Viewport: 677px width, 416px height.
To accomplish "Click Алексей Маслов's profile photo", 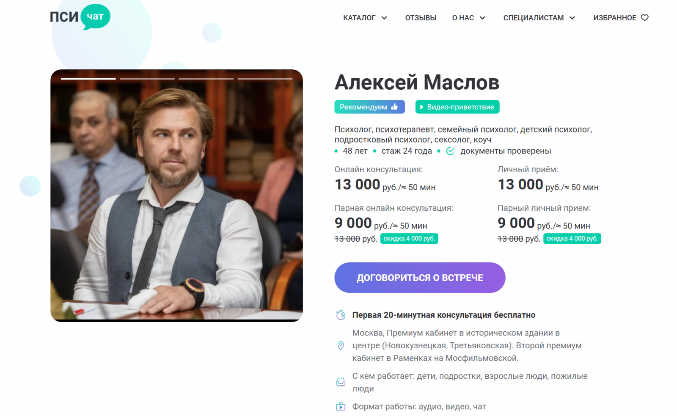I will pos(176,196).
